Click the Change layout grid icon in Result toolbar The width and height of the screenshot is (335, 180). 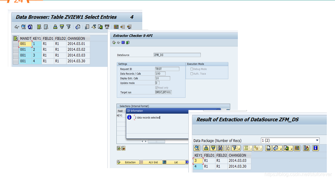click(297, 148)
